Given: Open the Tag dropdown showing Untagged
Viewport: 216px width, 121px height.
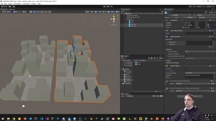Looking at the screenshot, I should pos(181,15).
